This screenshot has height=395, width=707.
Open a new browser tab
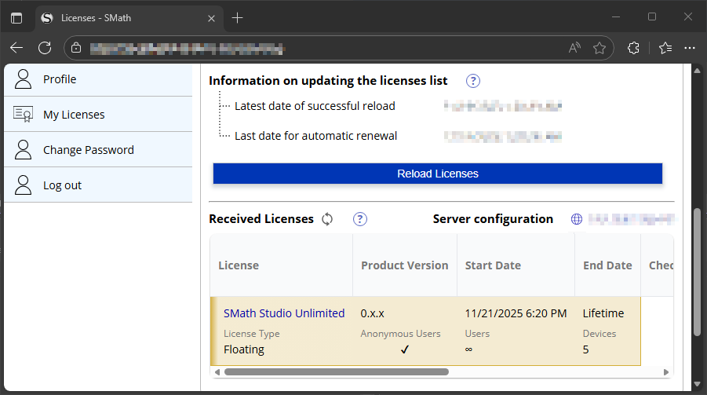pyautogui.click(x=237, y=18)
